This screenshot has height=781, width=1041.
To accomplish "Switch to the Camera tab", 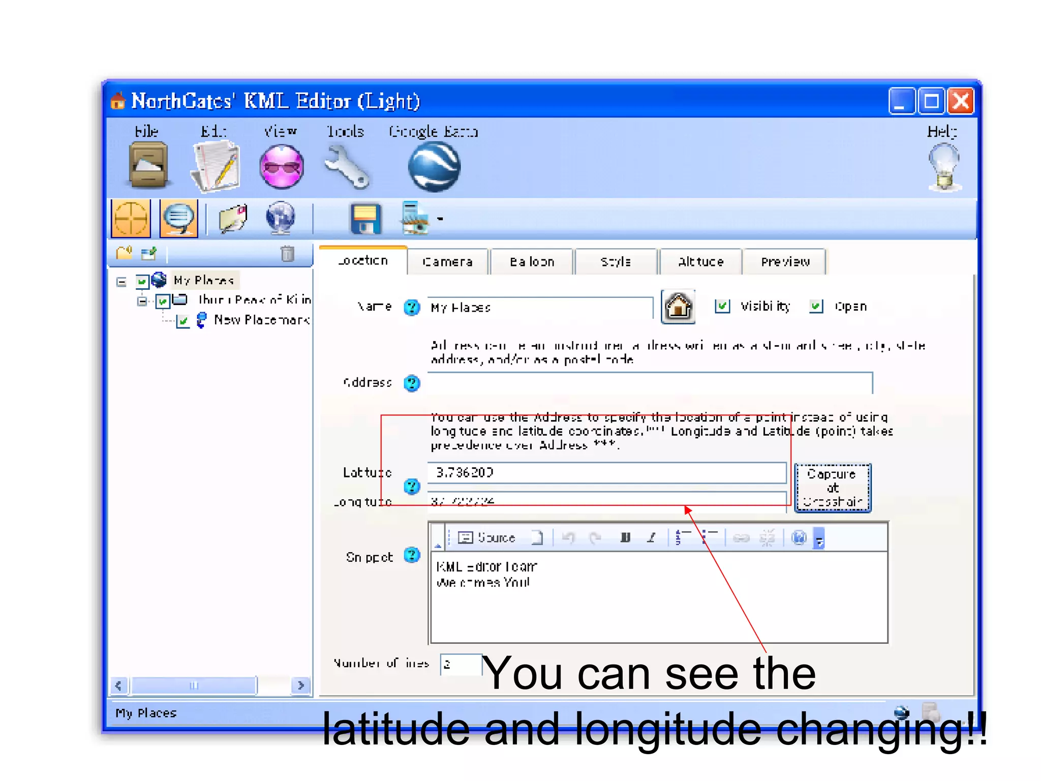I will coord(447,262).
